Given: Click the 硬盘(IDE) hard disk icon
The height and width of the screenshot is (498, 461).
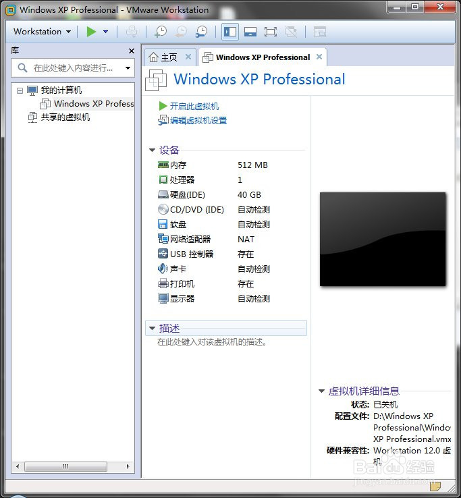Looking at the screenshot, I should [163, 194].
